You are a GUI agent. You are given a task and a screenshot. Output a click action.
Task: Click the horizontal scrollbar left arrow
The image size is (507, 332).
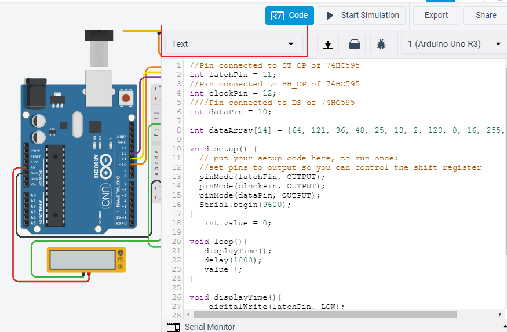[188, 314]
